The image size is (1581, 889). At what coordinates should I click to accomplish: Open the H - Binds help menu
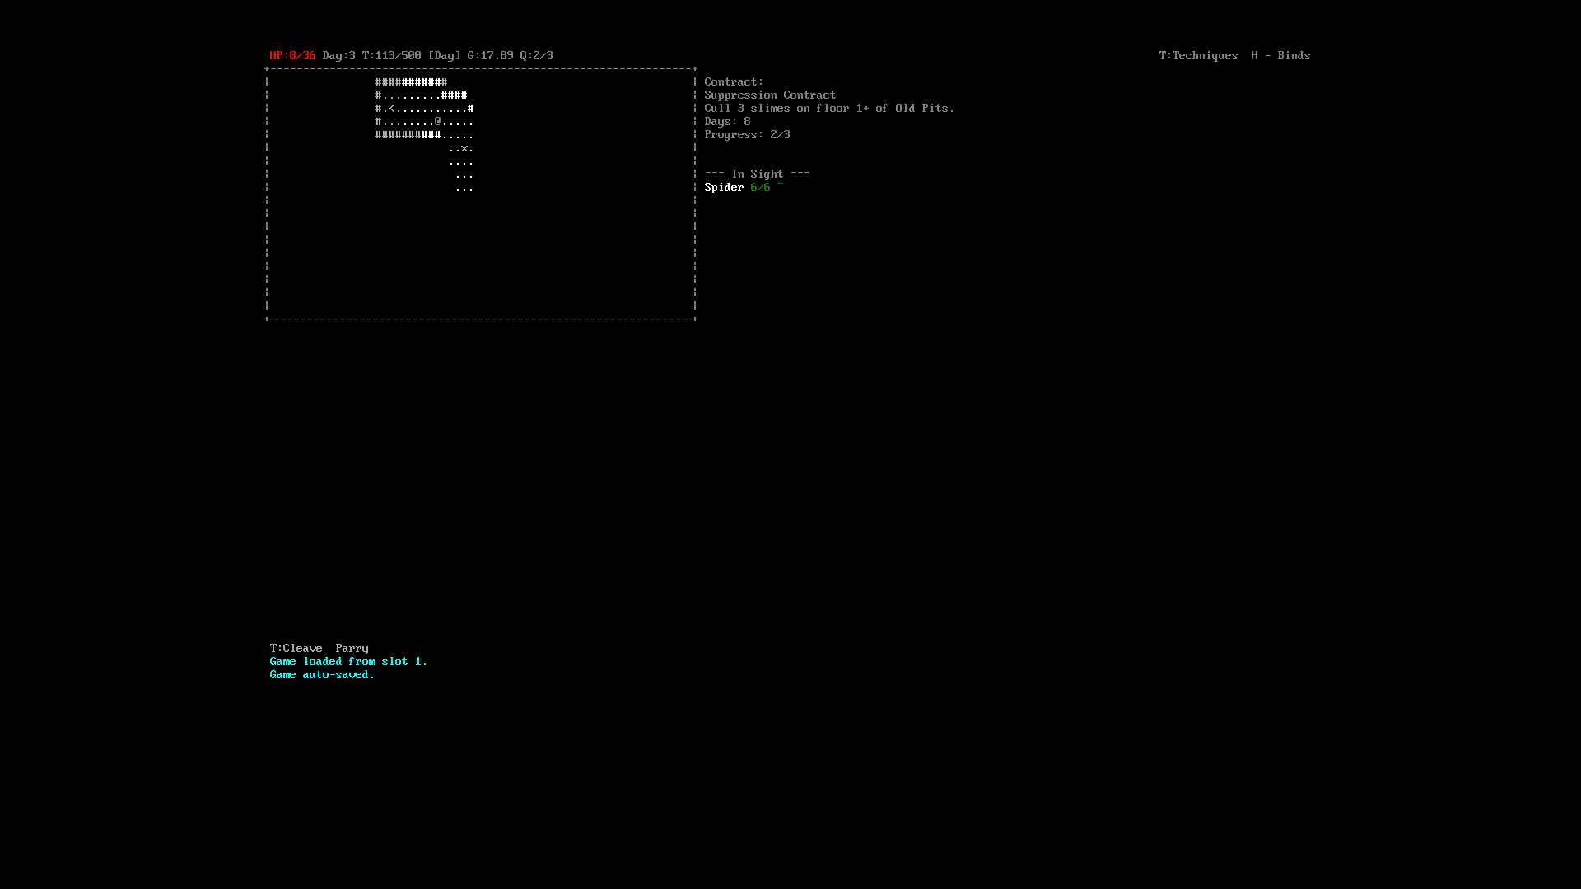coord(1280,55)
